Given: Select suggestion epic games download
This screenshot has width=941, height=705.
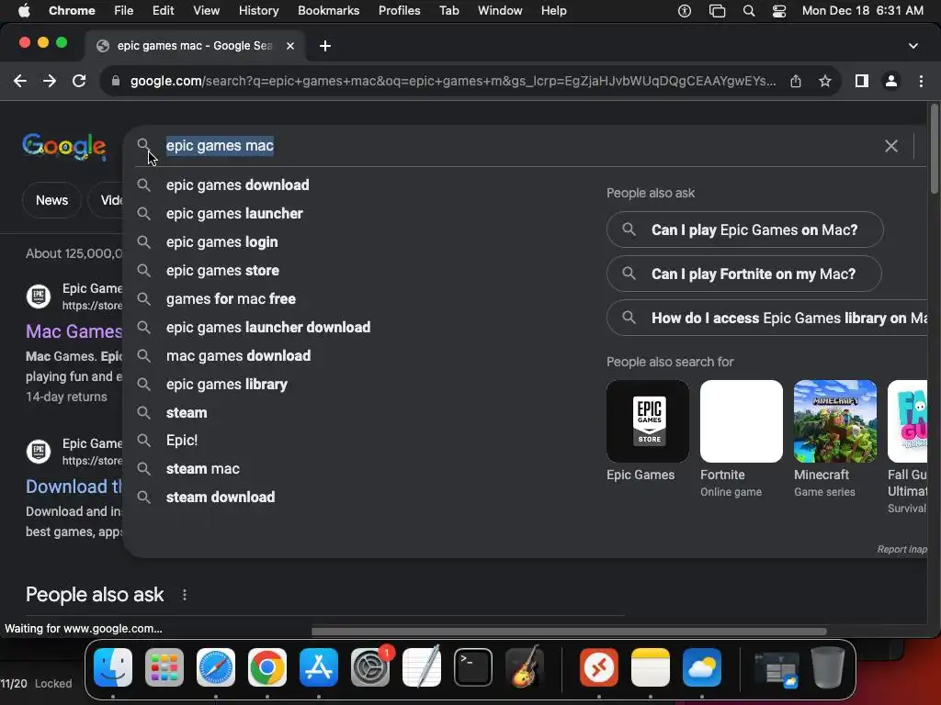Looking at the screenshot, I should click(x=238, y=185).
